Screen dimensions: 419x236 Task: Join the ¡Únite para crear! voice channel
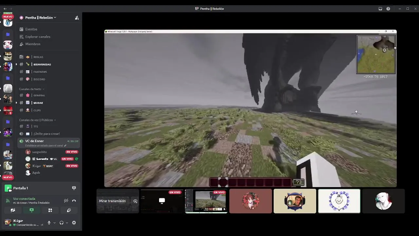49,134
